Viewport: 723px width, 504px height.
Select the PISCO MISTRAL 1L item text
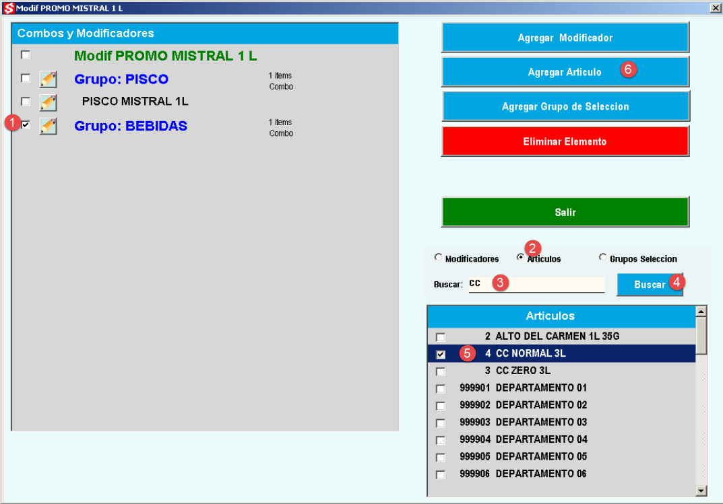coord(135,101)
